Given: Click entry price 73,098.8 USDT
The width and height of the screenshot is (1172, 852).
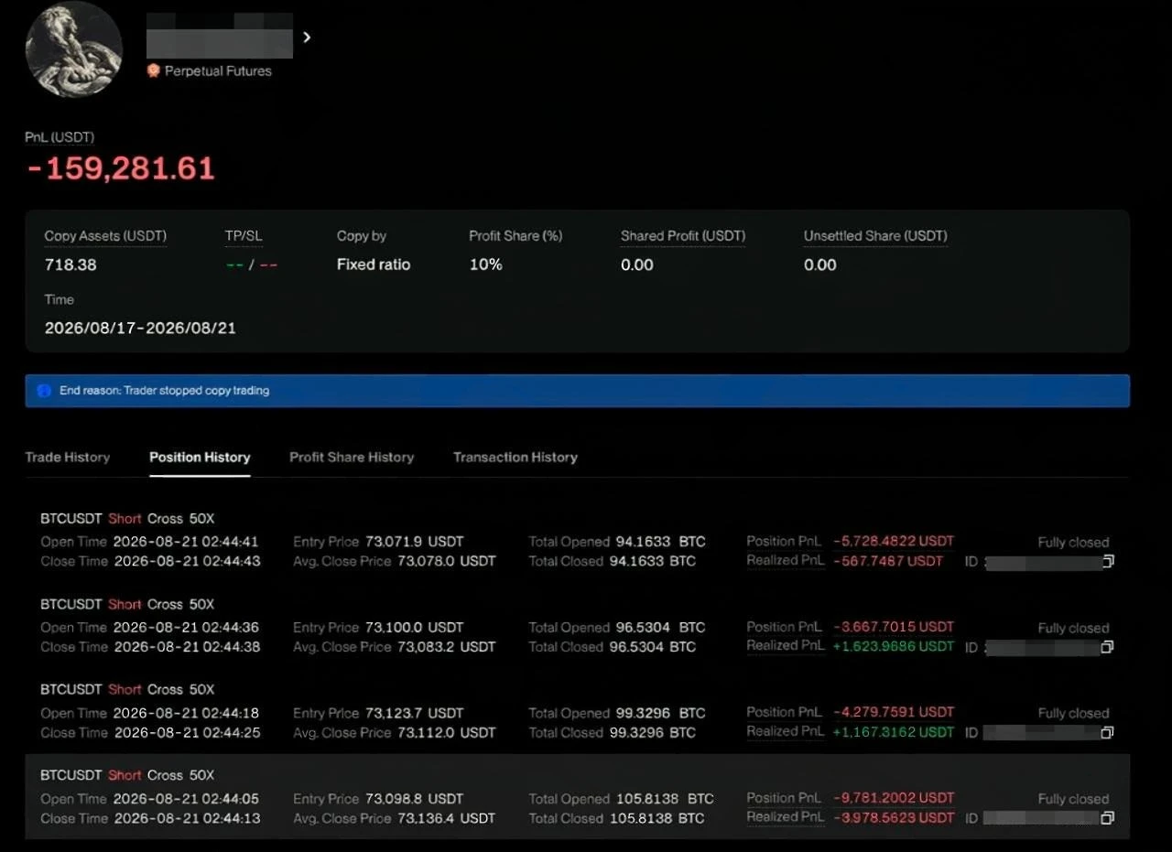Looking at the screenshot, I should click(414, 799).
